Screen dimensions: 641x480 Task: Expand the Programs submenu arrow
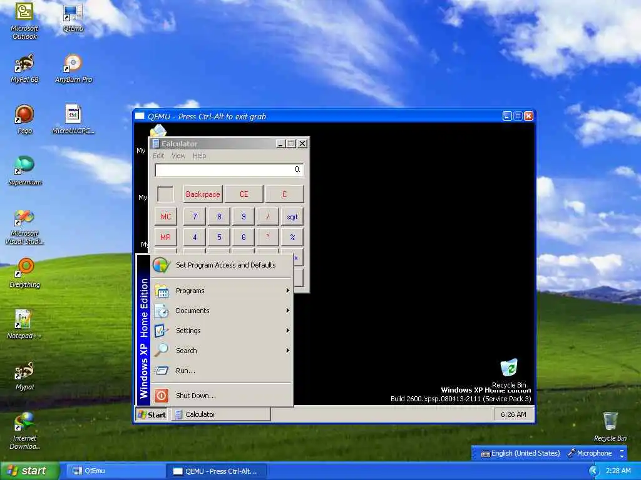click(x=288, y=291)
